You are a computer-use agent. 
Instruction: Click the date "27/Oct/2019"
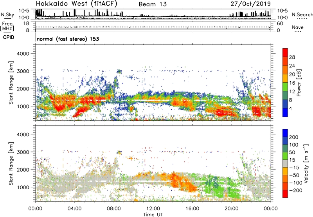pyautogui.click(x=251, y=4)
